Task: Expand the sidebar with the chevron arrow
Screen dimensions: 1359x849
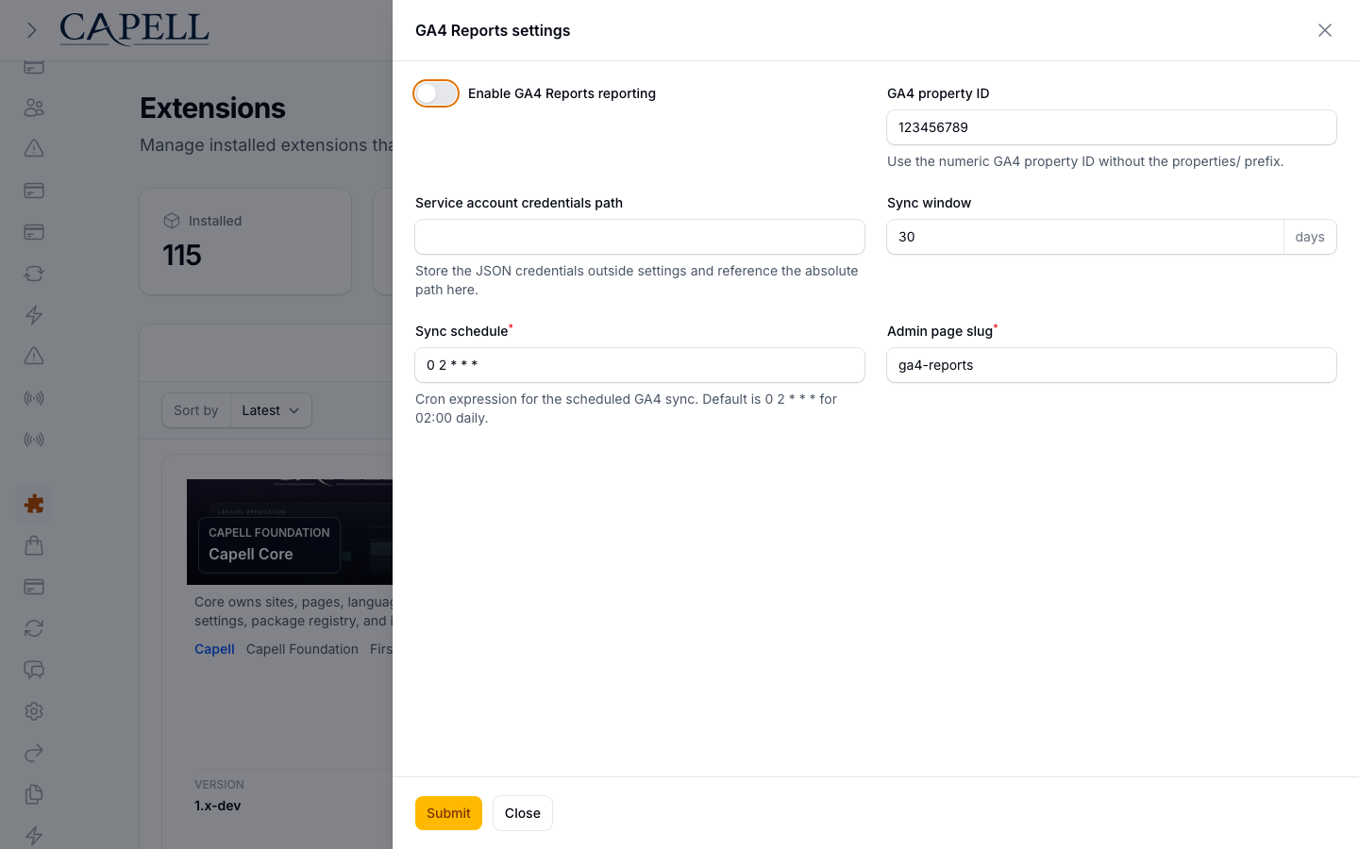Action: 32,30
